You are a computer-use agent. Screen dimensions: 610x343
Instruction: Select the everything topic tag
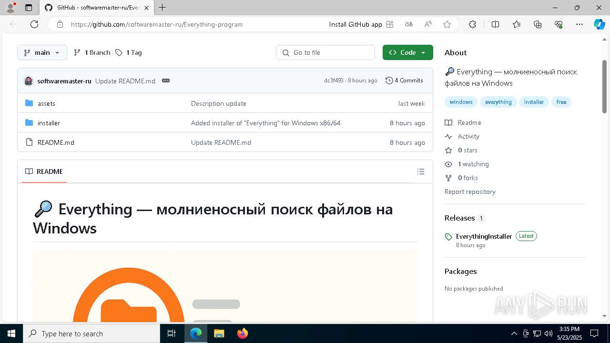498,102
